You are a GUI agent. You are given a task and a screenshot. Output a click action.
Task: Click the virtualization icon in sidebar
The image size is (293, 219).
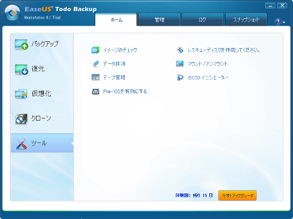click(21, 94)
